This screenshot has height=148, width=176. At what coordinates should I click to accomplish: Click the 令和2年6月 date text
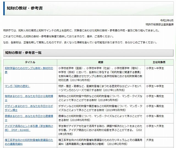pos(167,20)
